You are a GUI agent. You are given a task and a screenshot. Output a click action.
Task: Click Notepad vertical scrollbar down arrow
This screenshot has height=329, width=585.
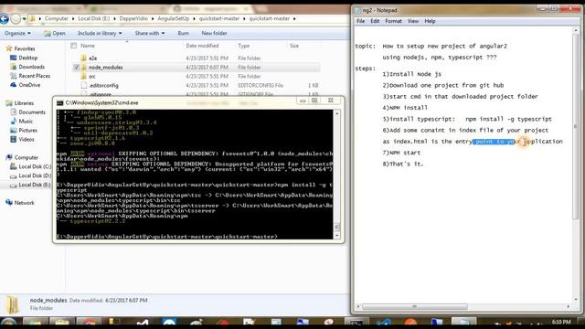pos(576,299)
